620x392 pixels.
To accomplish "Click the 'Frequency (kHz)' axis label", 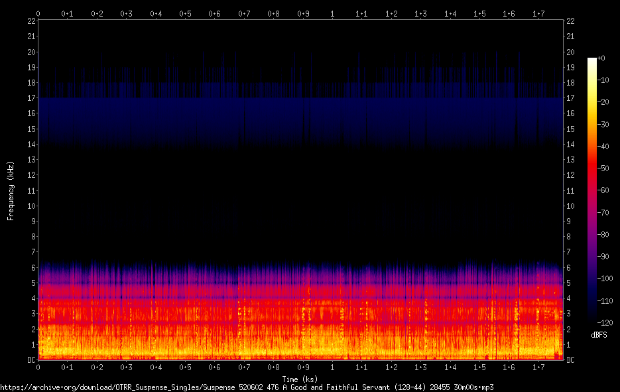I will [x=11, y=190].
